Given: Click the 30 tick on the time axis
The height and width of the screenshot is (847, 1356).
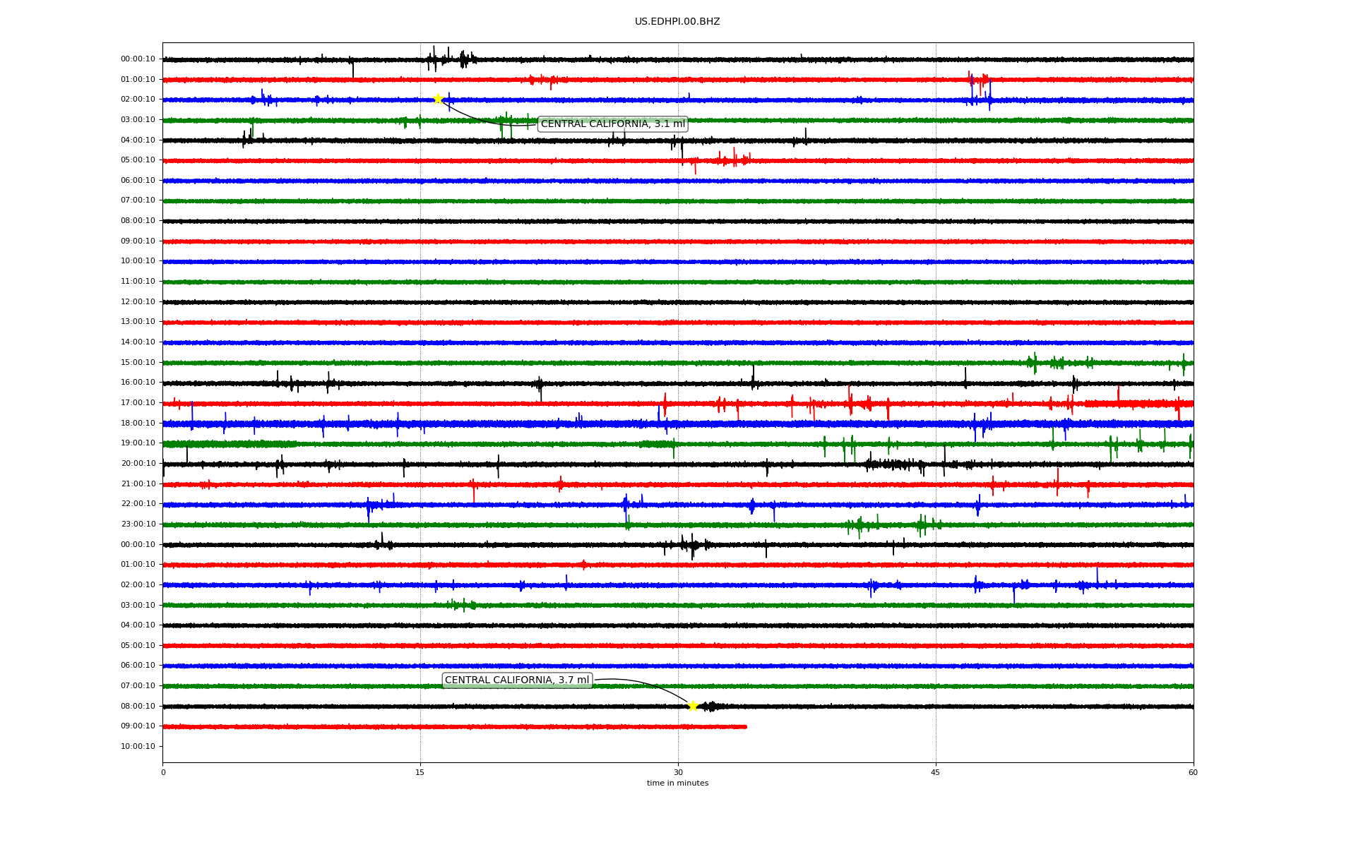Looking at the screenshot, I should coord(678,772).
